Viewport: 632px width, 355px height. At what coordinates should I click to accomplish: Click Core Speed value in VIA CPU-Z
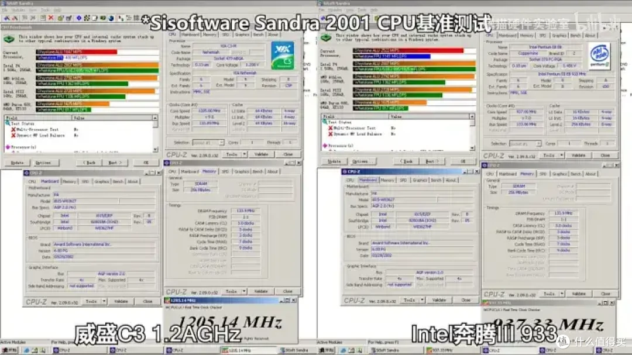coord(209,111)
